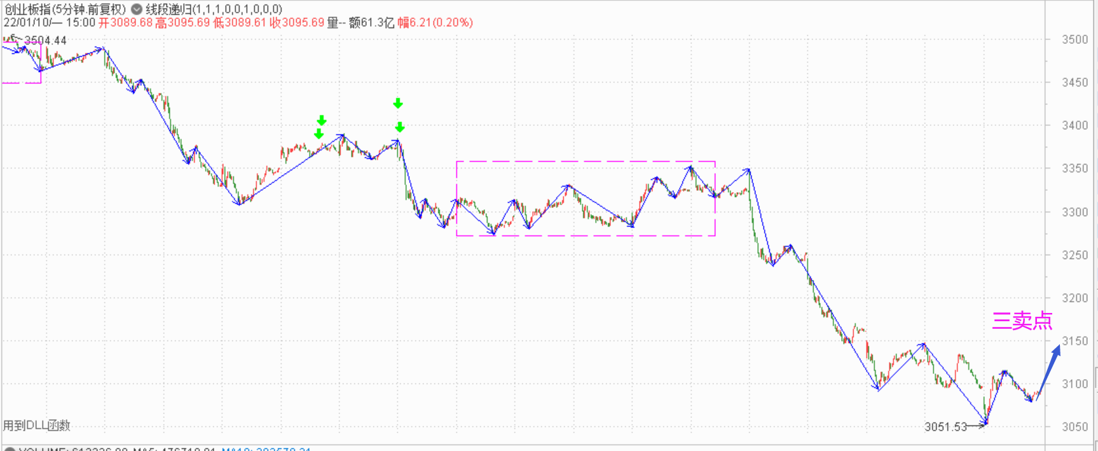Click the round dropdown icon beside 创业板指 title
1098x451 pixels.
tap(136, 10)
